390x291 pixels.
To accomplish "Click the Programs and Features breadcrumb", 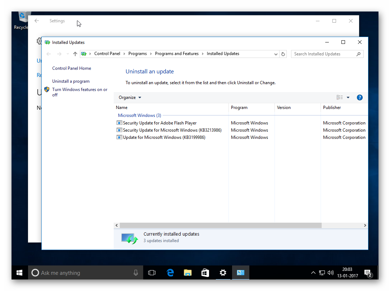I will (177, 54).
